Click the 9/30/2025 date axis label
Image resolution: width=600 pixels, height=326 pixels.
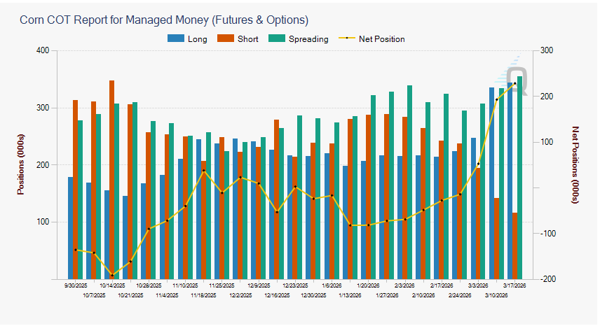76,285
